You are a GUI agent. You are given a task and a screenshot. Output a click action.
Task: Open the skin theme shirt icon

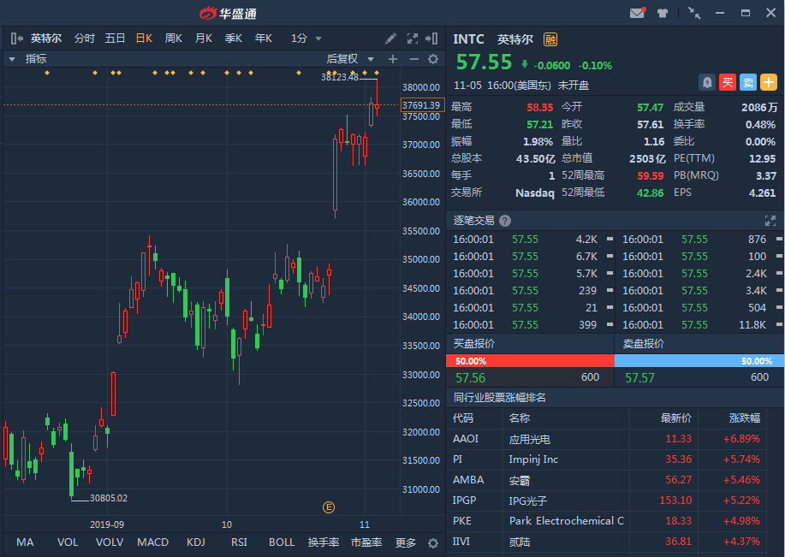pos(663,13)
